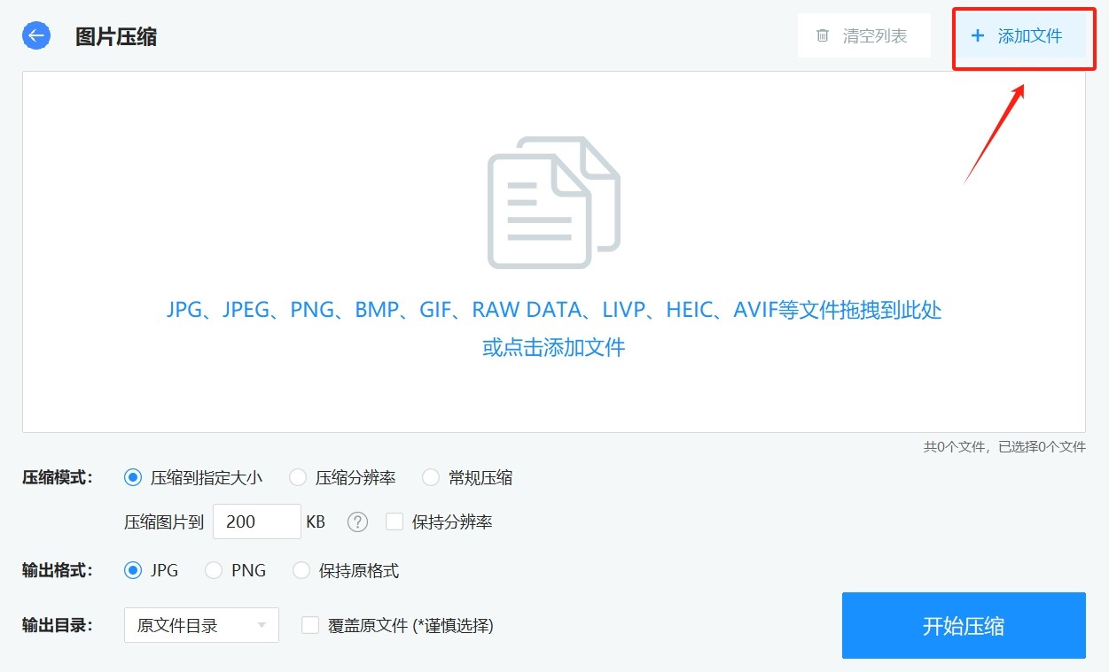Viewport: 1109px width, 672px height.
Task: Click the document icon in the drop area
Action: click(x=553, y=203)
